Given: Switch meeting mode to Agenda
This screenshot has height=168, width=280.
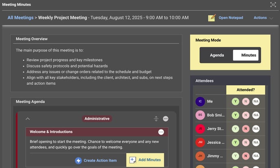Looking at the screenshot, I should pyautogui.click(x=217, y=55).
